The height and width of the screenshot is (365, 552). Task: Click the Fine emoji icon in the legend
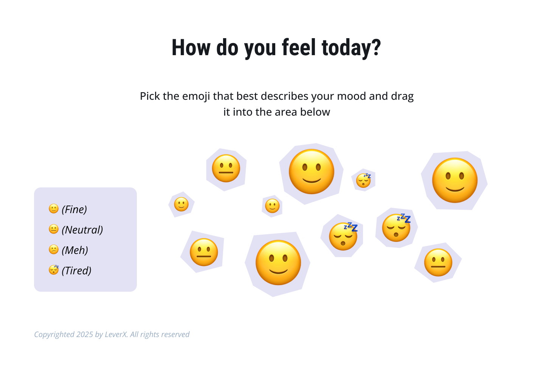(54, 209)
